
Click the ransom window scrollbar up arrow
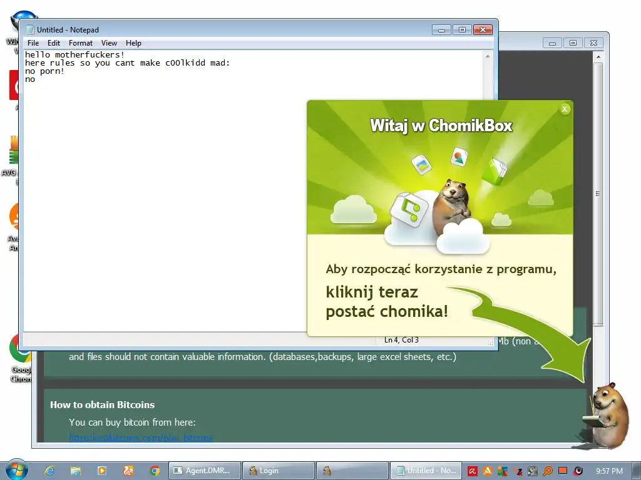tap(598, 57)
